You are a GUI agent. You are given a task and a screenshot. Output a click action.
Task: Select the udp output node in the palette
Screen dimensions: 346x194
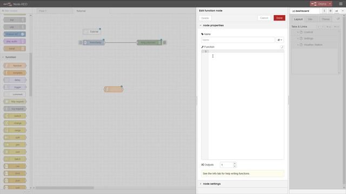pos(15,27)
